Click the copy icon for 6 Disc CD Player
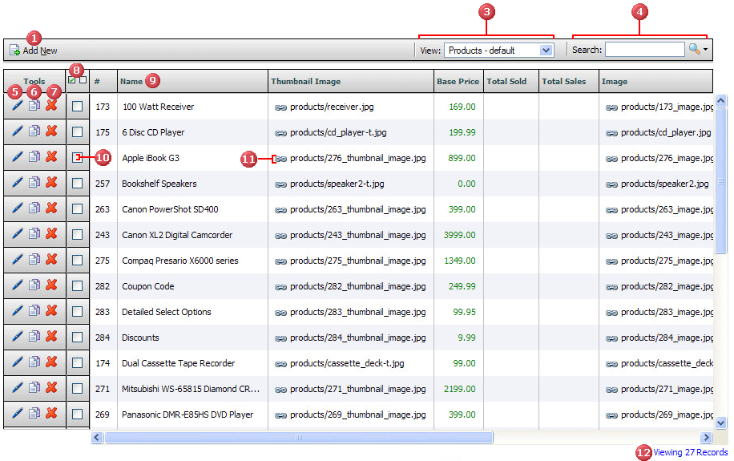This screenshot has width=734, height=461. [34, 131]
